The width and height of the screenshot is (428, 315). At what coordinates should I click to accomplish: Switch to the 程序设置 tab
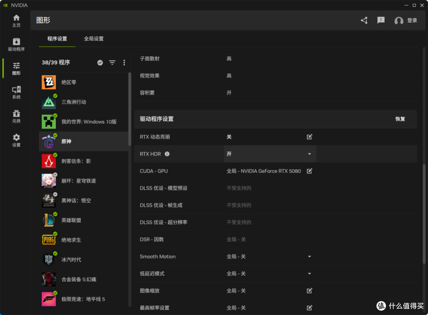coord(57,39)
